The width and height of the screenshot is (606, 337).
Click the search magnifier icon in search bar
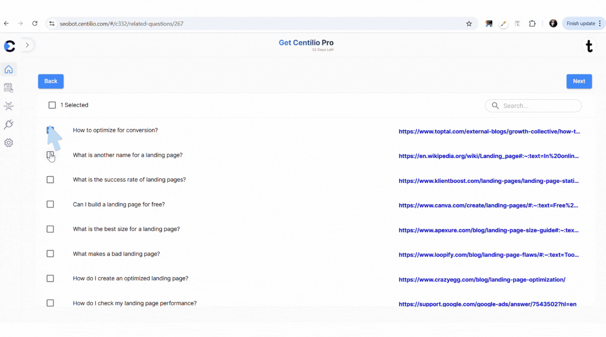point(495,106)
